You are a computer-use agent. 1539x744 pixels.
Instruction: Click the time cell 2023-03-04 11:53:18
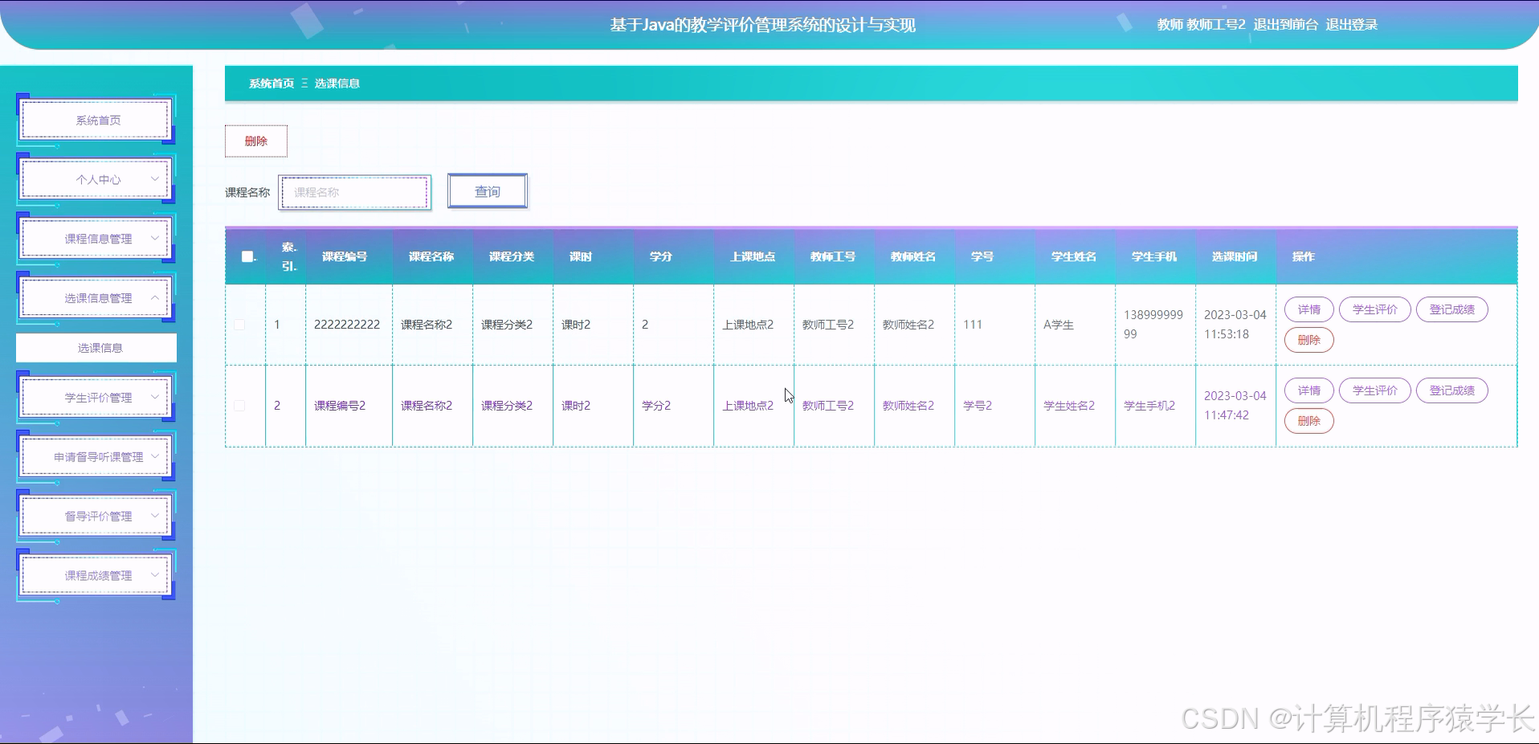[x=1235, y=325]
